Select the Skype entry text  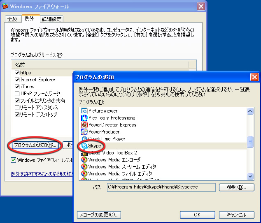(95, 146)
